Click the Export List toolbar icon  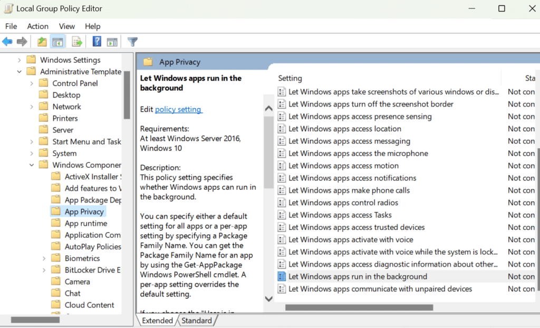click(x=77, y=42)
